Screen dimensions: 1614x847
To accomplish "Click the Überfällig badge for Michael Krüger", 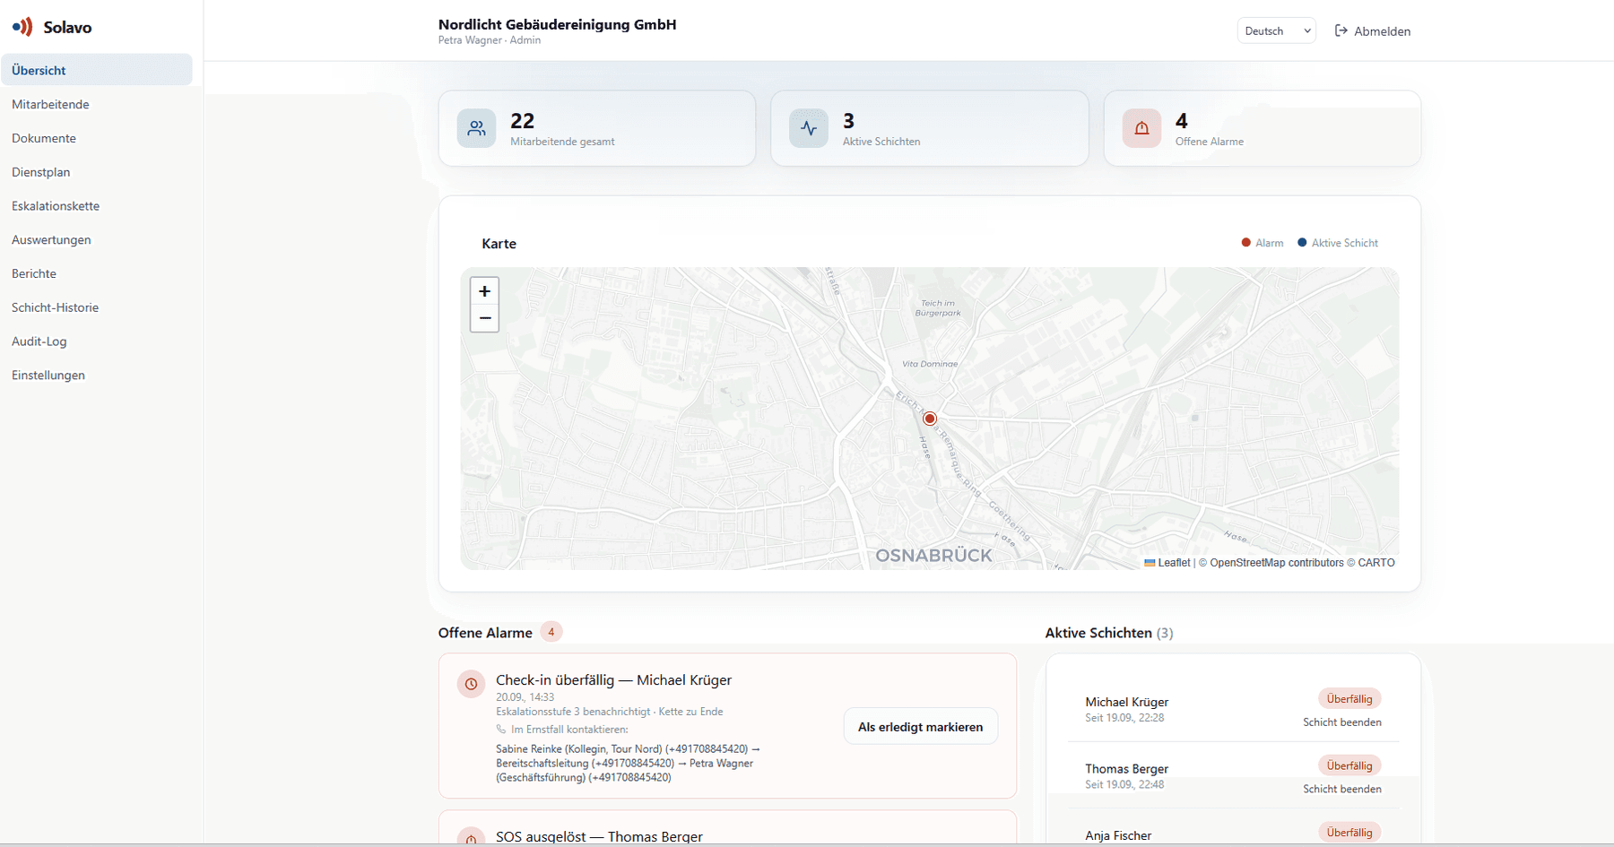I will tap(1349, 699).
